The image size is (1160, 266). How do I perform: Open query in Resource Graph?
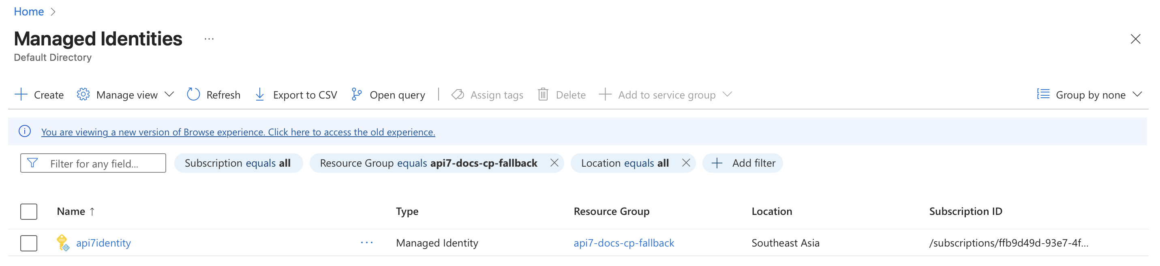tap(388, 94)
